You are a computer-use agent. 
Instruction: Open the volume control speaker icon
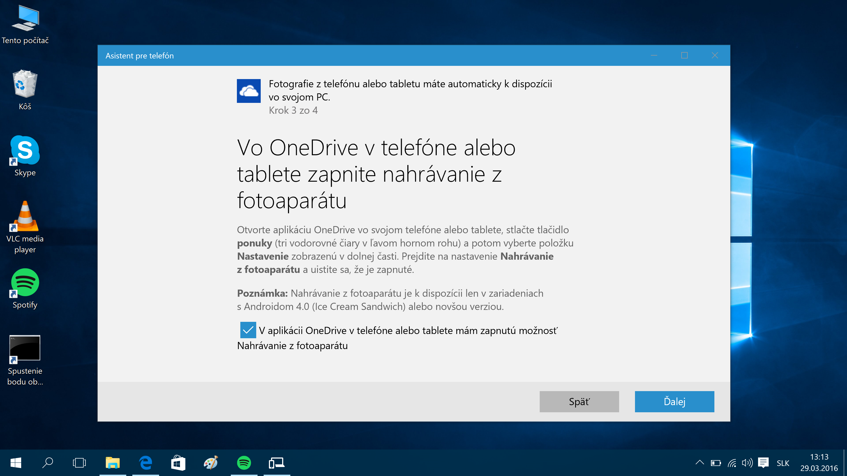click(x=747, y=463)
